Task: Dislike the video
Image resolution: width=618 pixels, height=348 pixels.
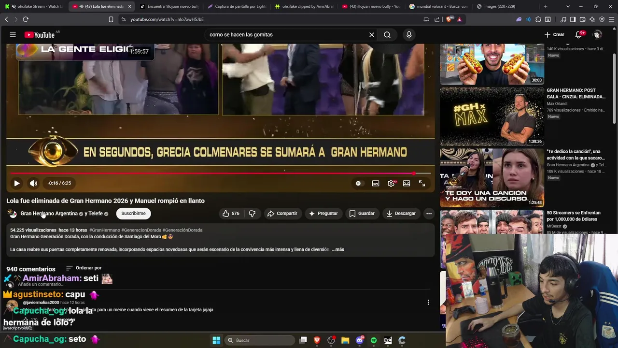Action: (252, 213)
